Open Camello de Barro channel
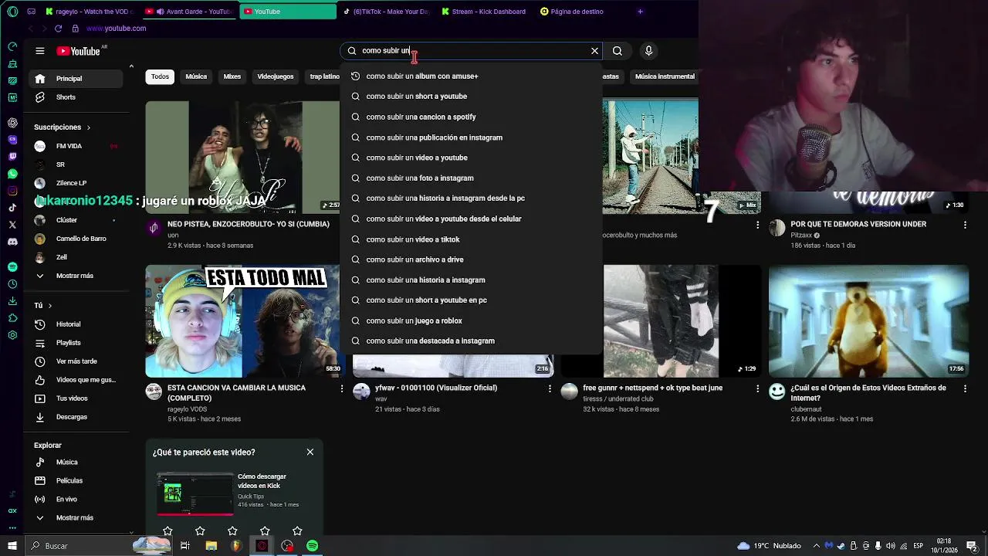988x556 pixels. coord(75,239)
